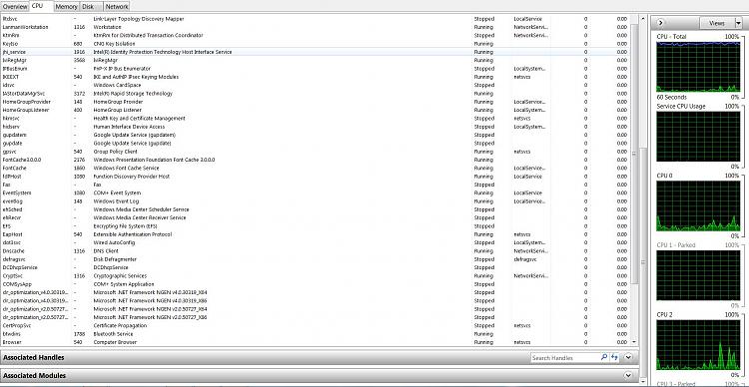Viewport: 749px width, 387px height.
Task: Switch to the Overview tab
Action: point(15,7)
